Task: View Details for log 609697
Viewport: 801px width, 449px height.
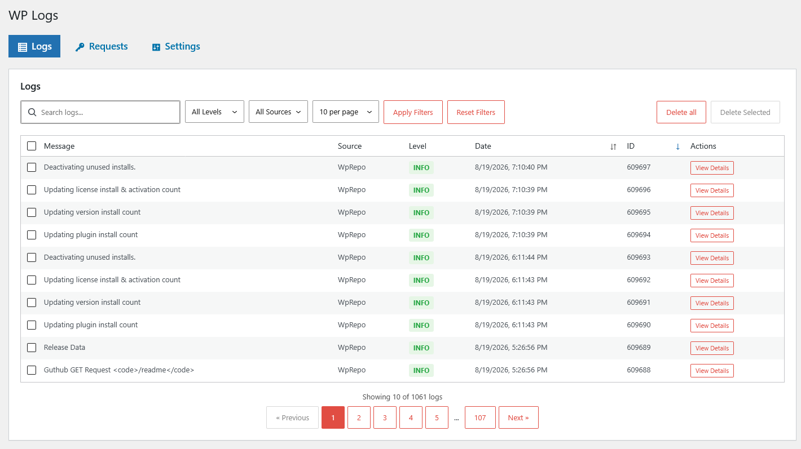Action: (x=712, y=168)
